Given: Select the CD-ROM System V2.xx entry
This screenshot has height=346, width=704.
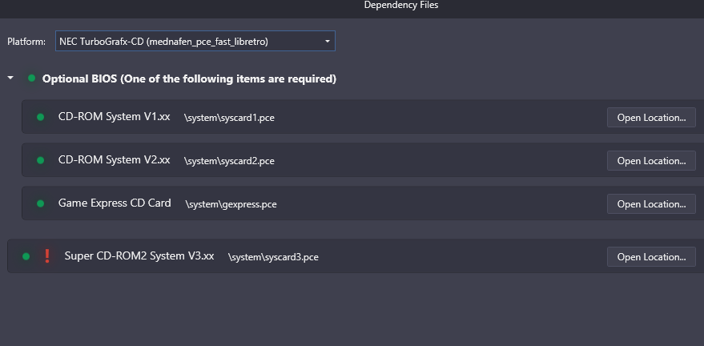Looking at the screenshot, I should click(363, 159).
